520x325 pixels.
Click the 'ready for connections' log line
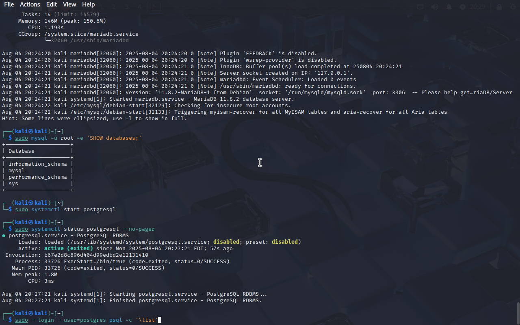tap(179, 86)
